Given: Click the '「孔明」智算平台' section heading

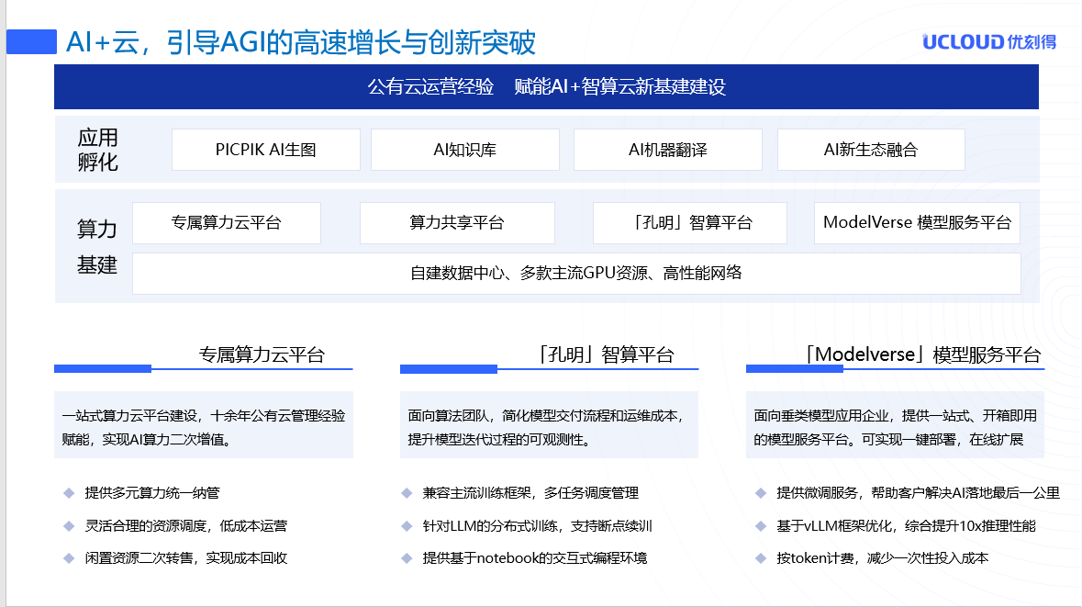Looking at the screenshot, I should click(605, 355).
